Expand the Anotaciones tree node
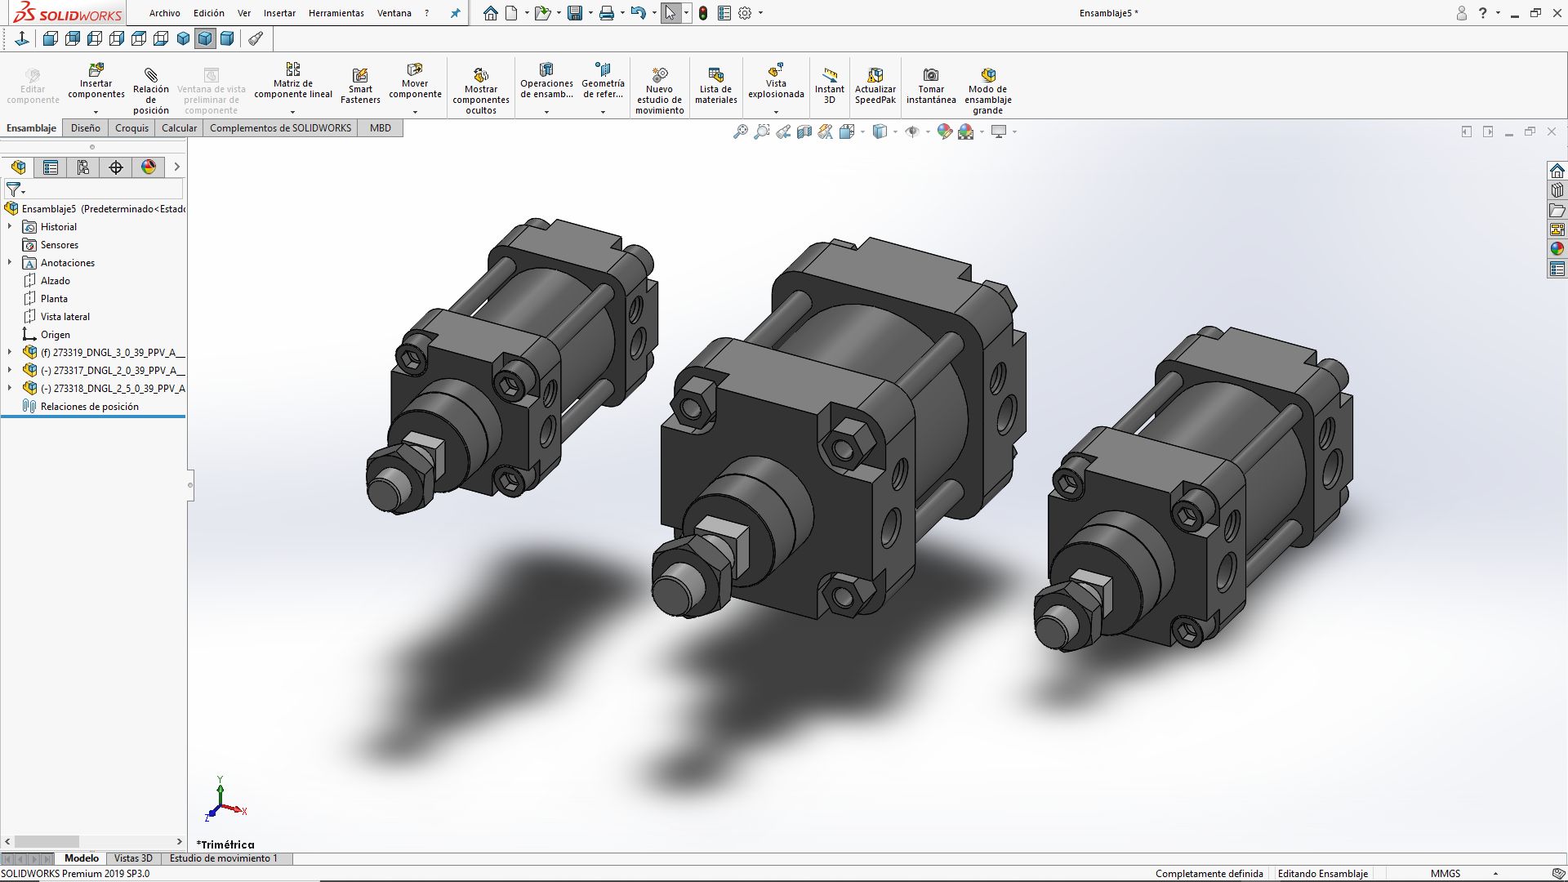 9,262
